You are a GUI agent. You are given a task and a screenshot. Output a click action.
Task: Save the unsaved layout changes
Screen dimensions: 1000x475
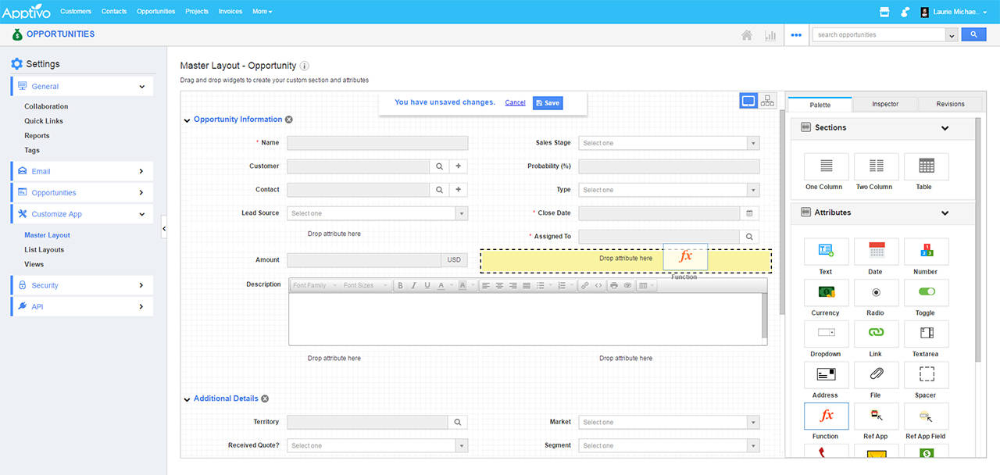(x=547, y=102)
